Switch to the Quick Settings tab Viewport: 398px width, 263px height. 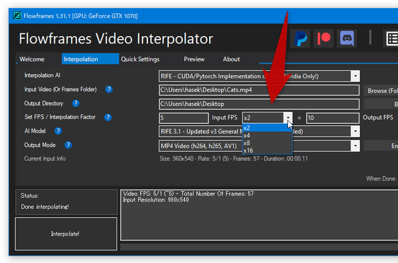140,59
